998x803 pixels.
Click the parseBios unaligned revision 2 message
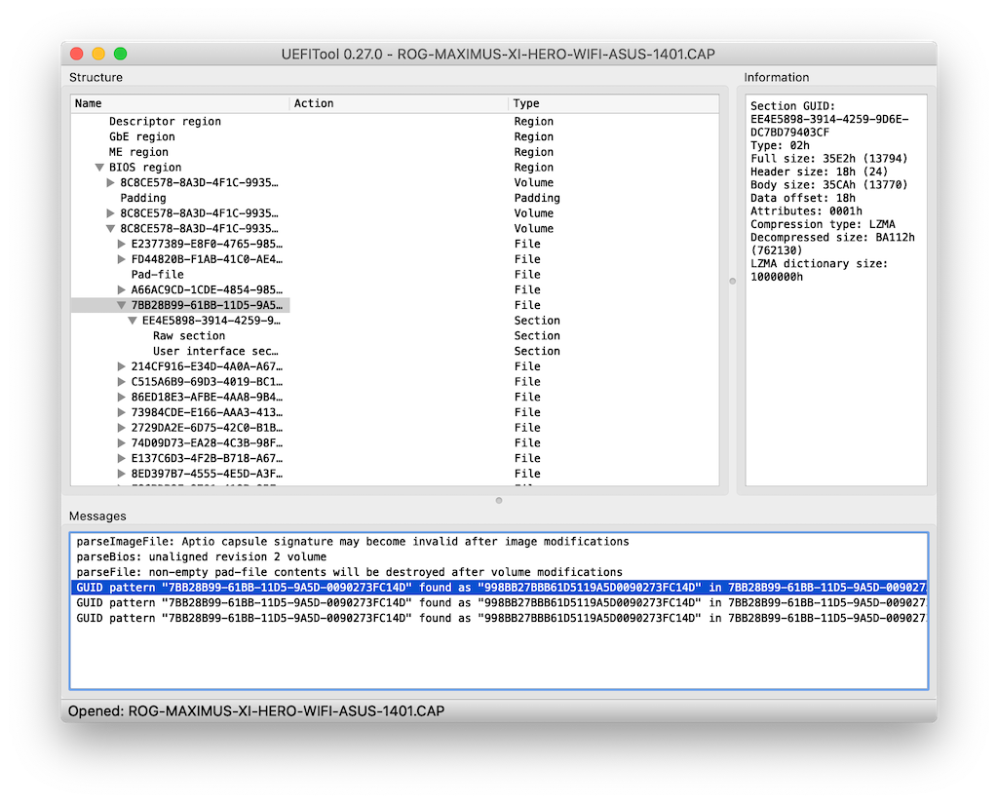499,556
